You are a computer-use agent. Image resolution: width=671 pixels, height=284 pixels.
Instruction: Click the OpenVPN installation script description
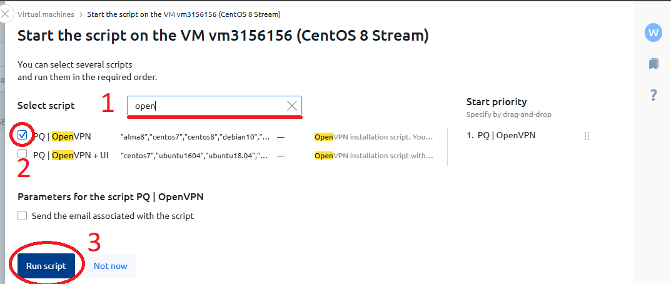(x=374, y=137)
